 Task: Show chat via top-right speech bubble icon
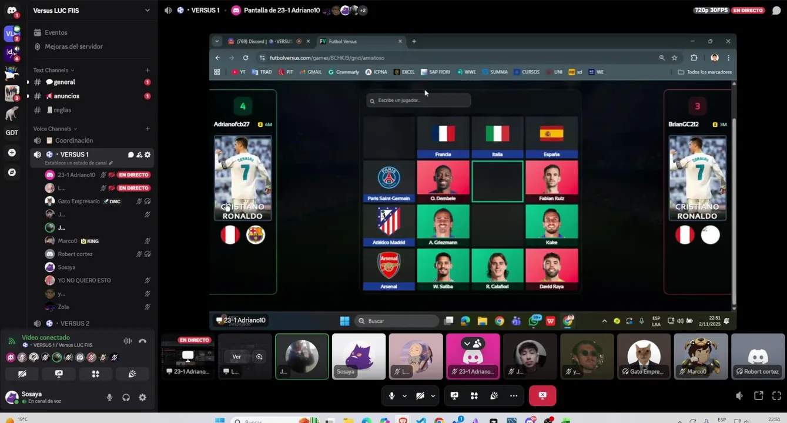pos(776,11)
